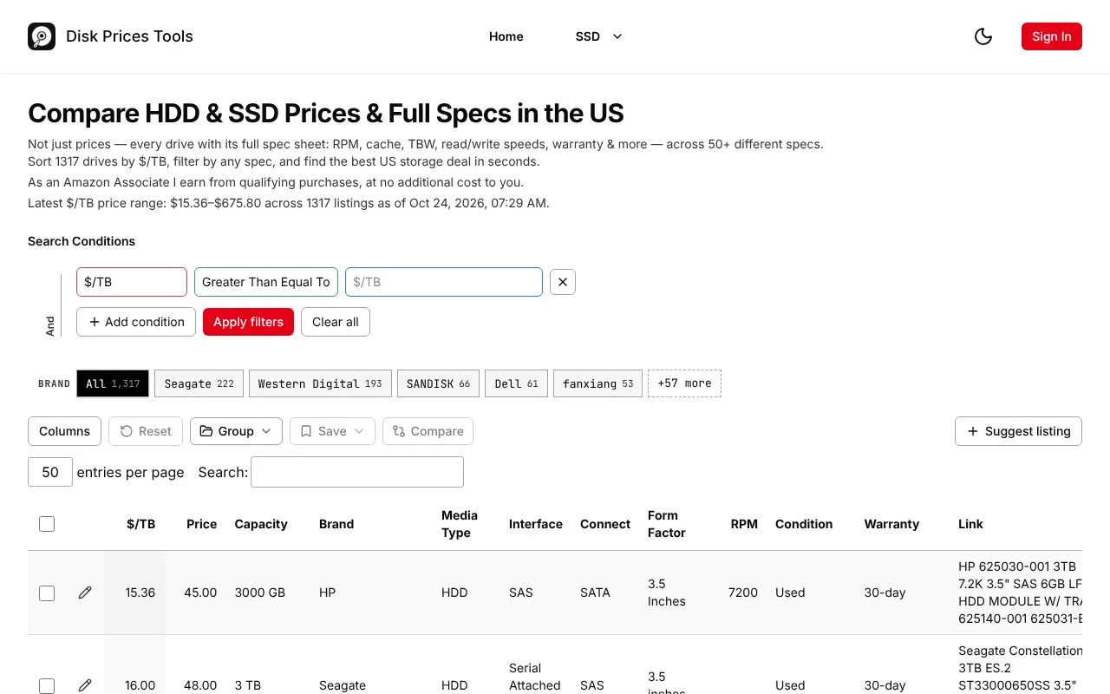This screenshot has width=1110, height=694.
Task: Click the Reset button
Action: point(146,431)
